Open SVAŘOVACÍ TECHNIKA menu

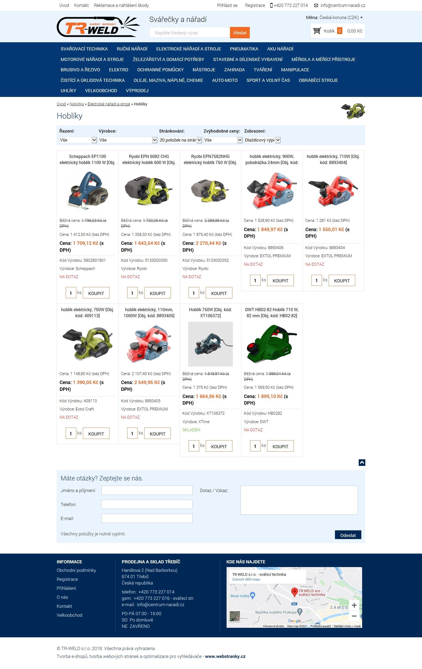[x=84, y=49]
